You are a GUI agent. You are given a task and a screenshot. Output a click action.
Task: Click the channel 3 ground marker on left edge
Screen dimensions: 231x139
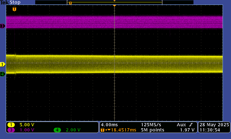click(3, 26)
